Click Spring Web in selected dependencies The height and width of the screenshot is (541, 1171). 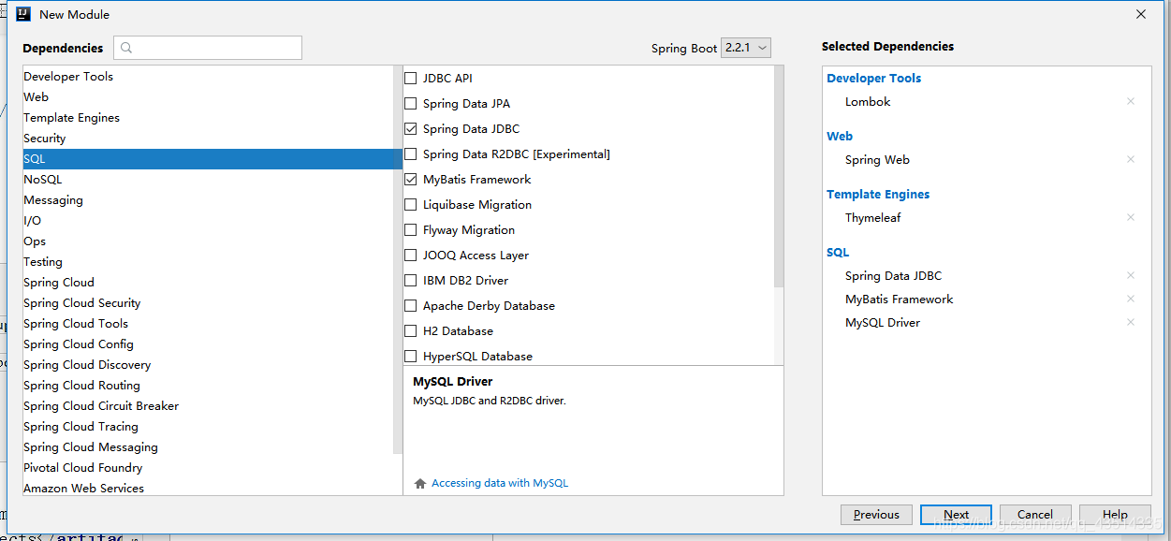pyautogui.click(x=877, y=159)
